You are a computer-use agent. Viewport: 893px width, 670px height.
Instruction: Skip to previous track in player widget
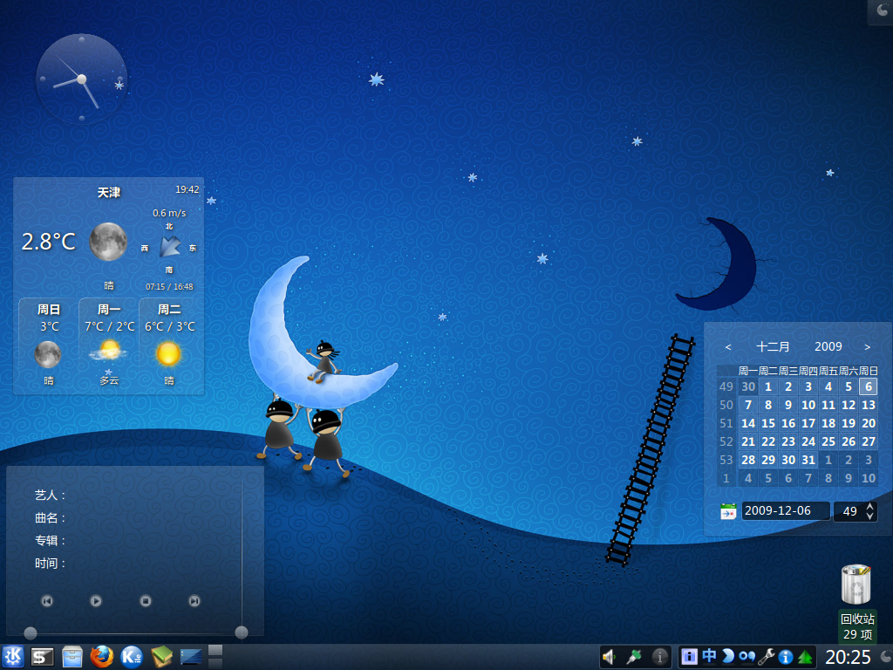pos(47,600)
